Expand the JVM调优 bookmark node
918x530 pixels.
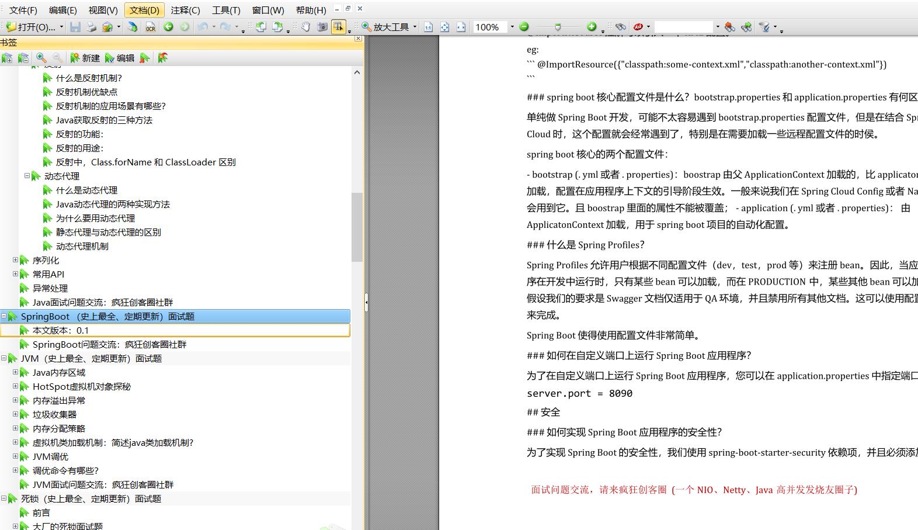(16, 456)
